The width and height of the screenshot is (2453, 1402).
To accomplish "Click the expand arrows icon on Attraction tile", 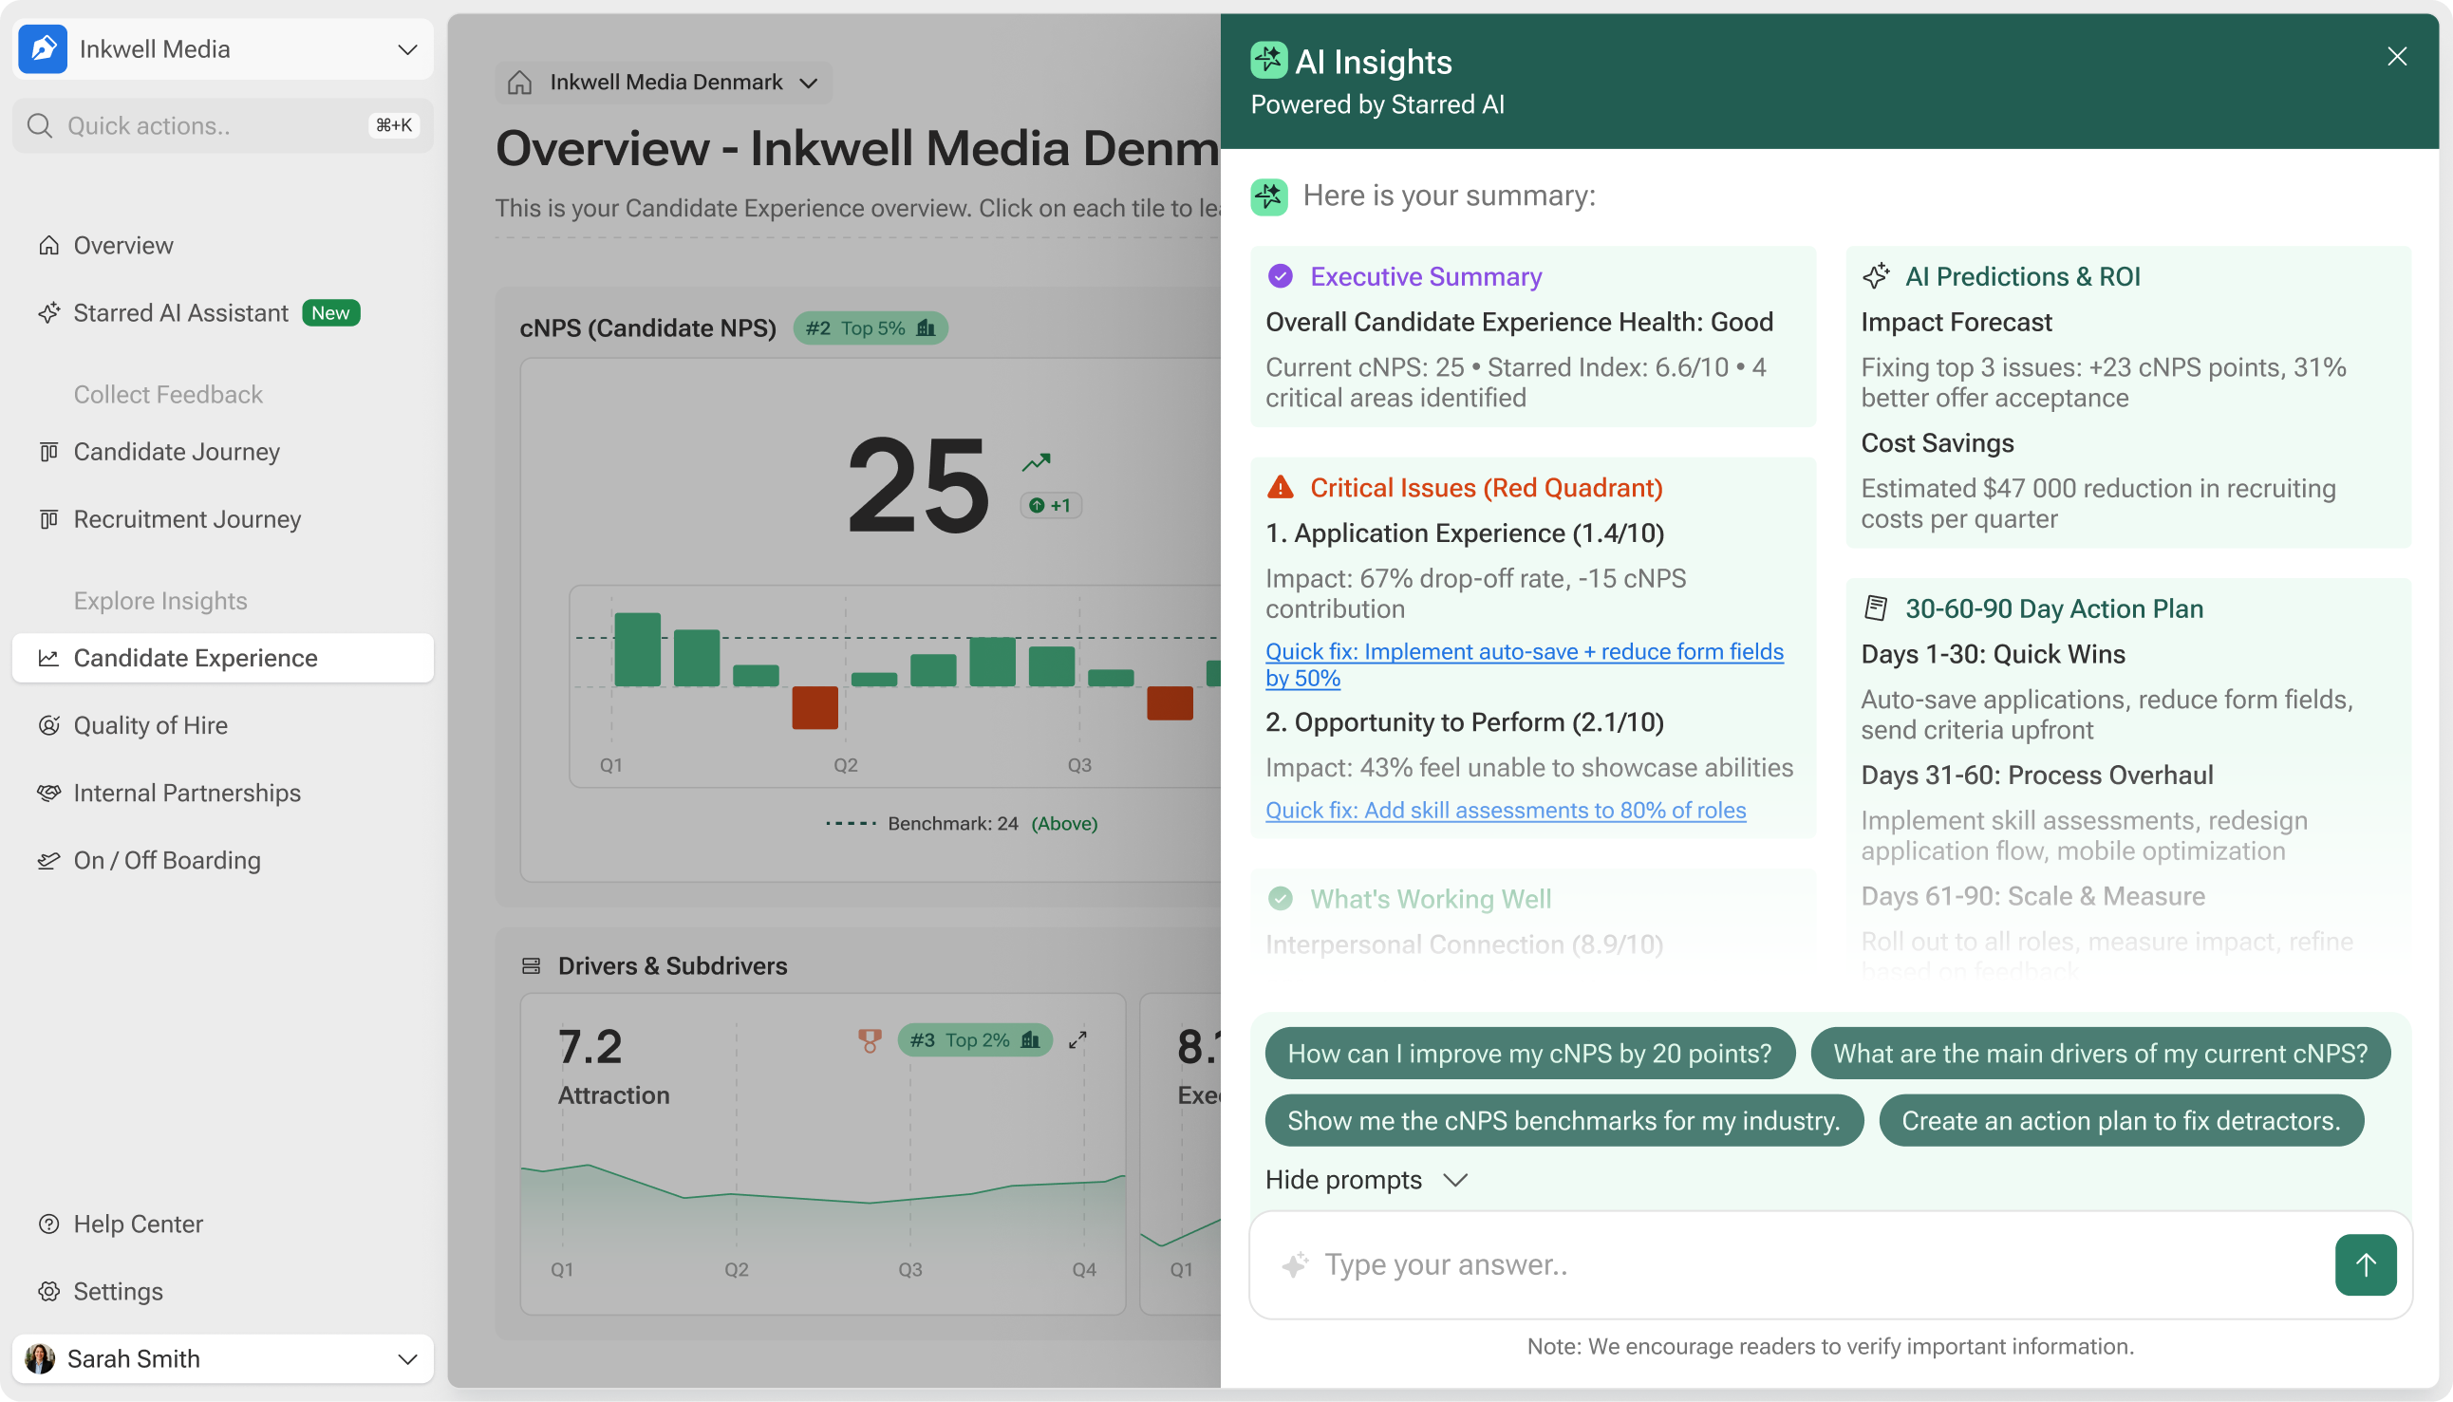I will tap(1077, 1040).
